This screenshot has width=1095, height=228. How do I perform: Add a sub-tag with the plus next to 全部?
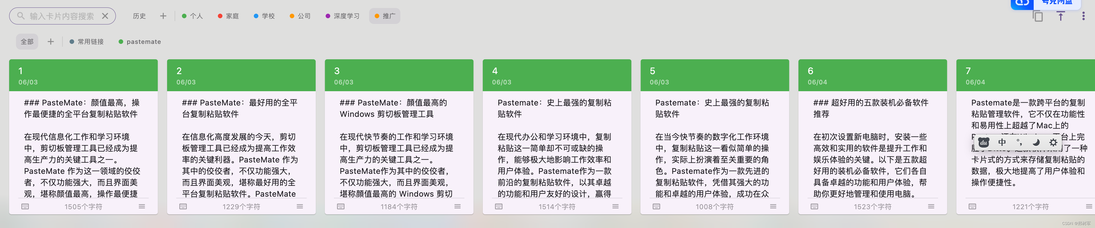(50, 42)
